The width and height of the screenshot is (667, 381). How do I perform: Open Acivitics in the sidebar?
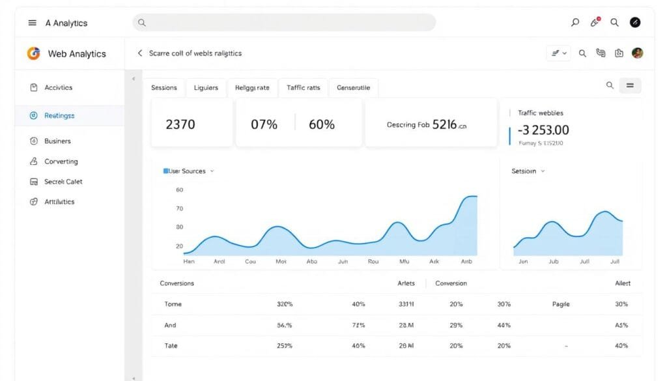58,87
